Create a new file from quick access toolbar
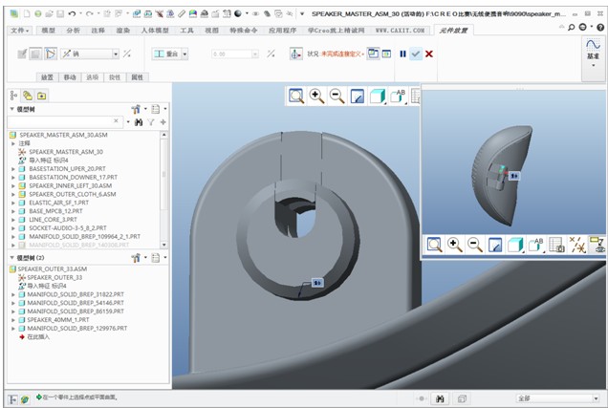This screenshot has width=608, height=408. 27,14
